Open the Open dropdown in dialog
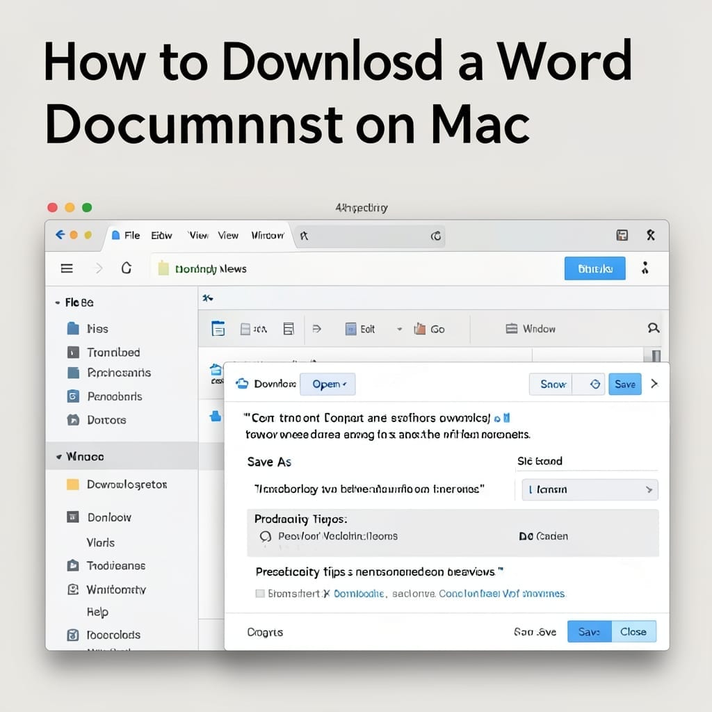 tap(328, 384)
